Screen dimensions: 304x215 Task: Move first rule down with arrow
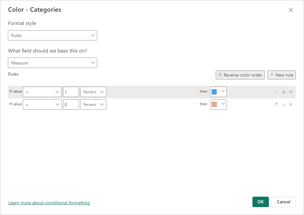point(283,92)
